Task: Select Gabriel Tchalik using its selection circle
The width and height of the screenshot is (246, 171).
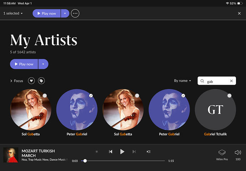Action: click(x=229, y=96)
